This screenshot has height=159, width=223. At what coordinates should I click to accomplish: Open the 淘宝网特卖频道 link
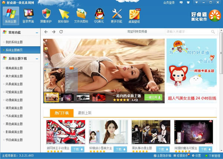[x=137, y=32]
